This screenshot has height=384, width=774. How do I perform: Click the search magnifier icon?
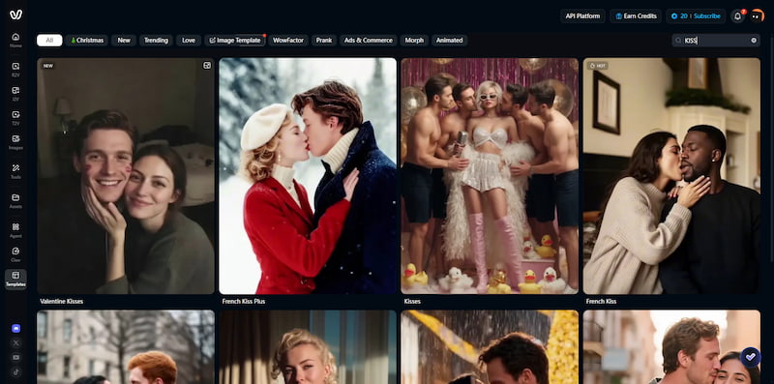coord(679,41)
